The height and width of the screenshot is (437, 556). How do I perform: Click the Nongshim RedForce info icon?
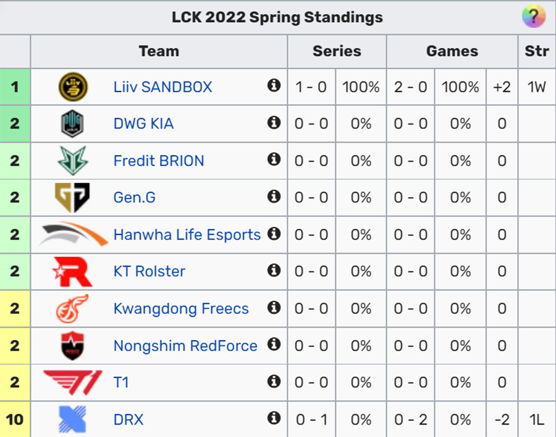(x=274, y=344)
